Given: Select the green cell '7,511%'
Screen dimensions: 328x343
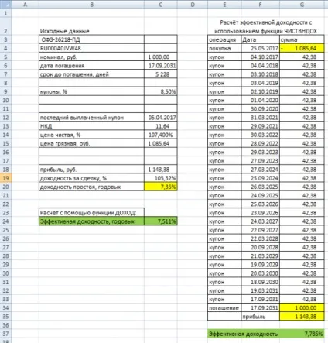Looking at the screenshot, I should click(x=161, y=221).
